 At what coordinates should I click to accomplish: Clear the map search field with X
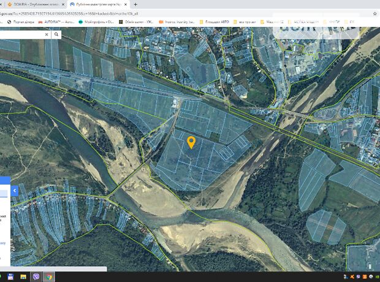click(47, 35)
